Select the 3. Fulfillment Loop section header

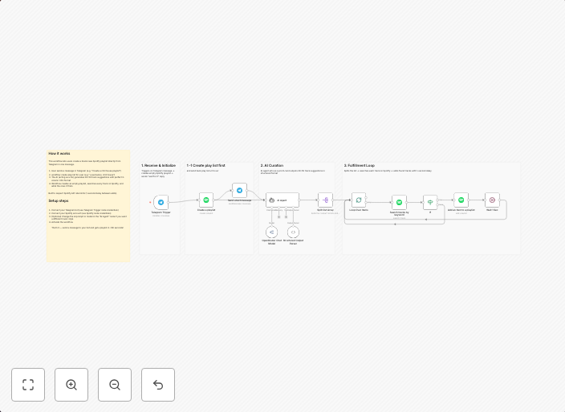click(x=360, y=166)
